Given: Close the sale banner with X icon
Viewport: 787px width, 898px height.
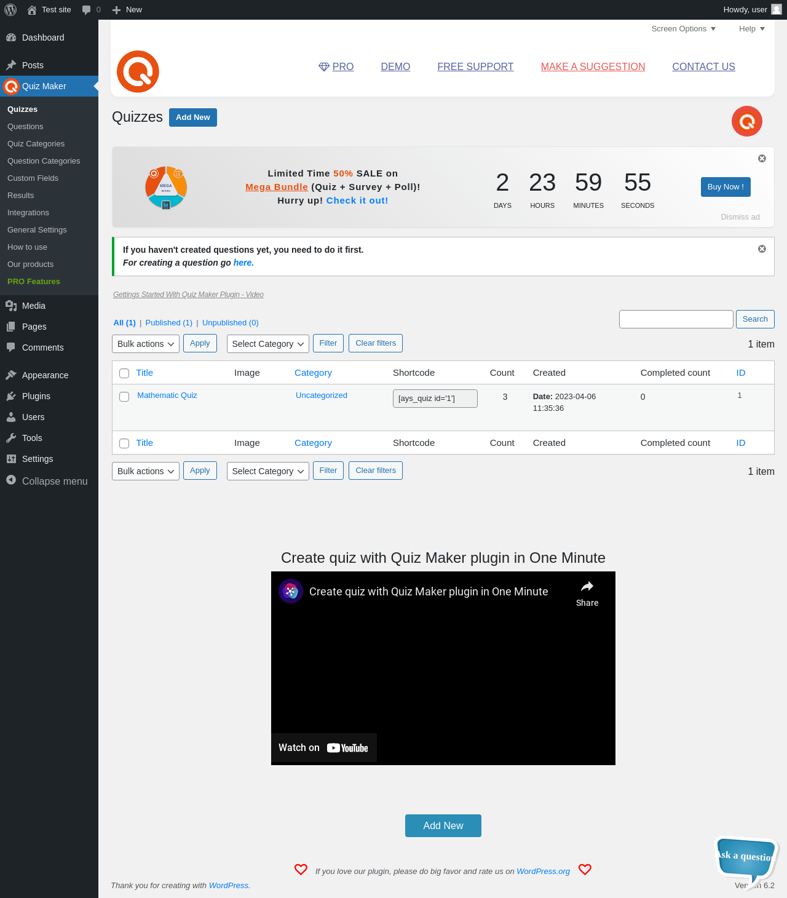Looking at the screenshot, I should tap(762, 159).
